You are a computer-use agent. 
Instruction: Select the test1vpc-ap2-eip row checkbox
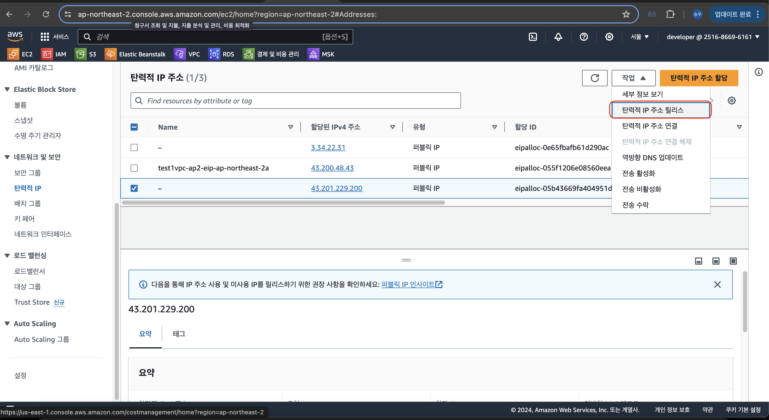[134, 168]
